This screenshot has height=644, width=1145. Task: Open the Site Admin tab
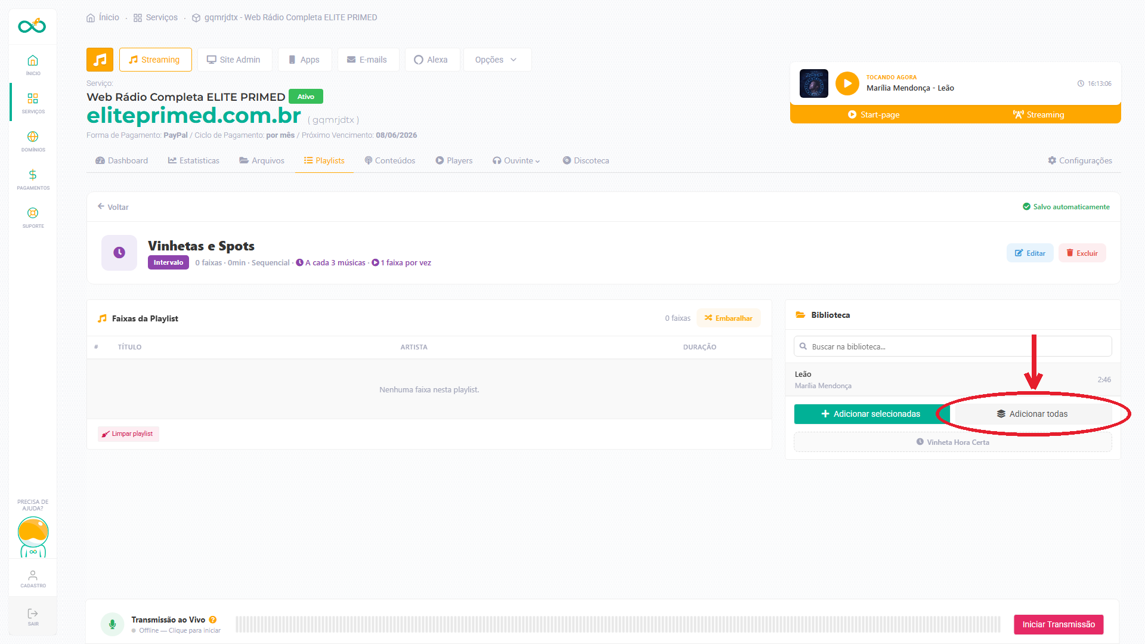(234, 60)
